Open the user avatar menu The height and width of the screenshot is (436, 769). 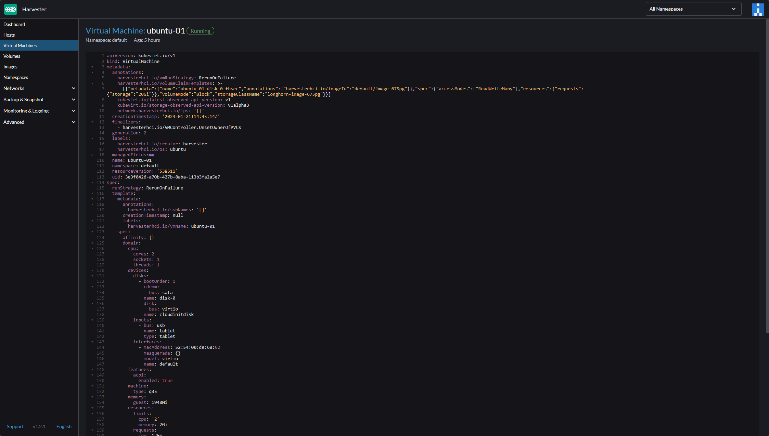(758, 9)
